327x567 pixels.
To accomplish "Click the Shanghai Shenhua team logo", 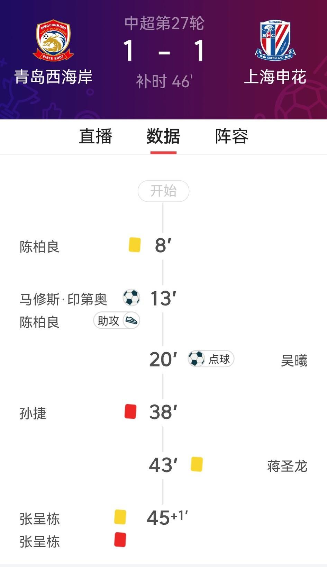I will 275,40.
